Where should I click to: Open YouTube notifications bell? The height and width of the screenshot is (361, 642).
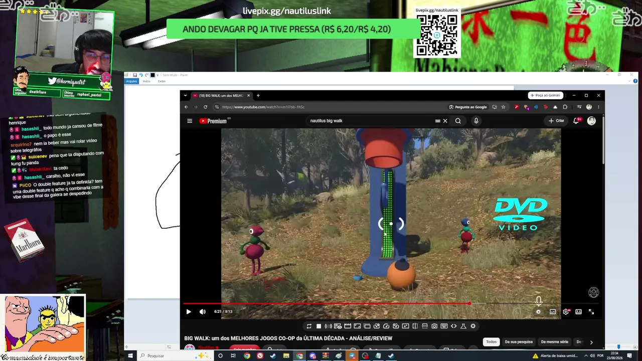576,121
